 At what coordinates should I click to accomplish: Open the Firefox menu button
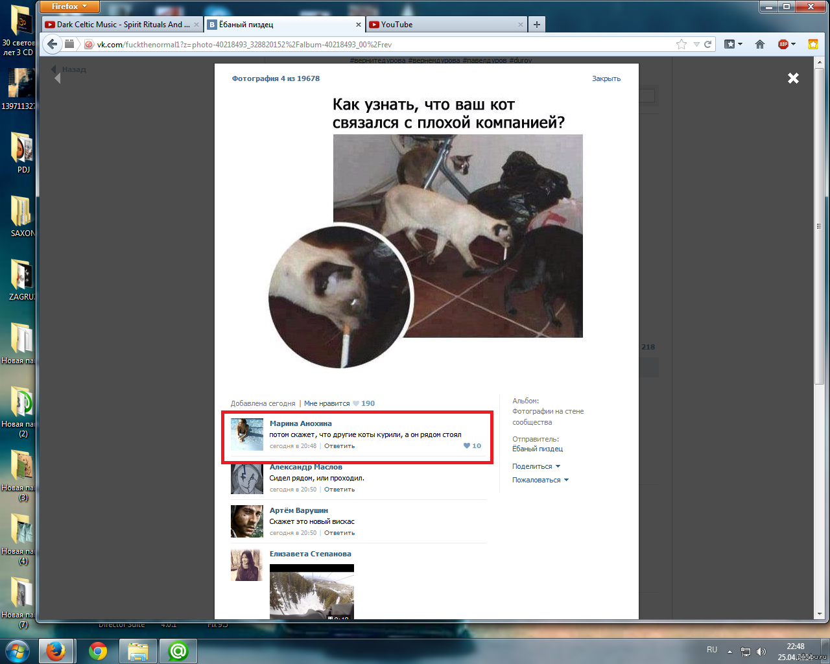(x=69, y=6)
